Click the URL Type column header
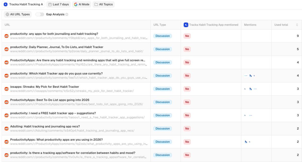302x162 pixels. [160, 25]
